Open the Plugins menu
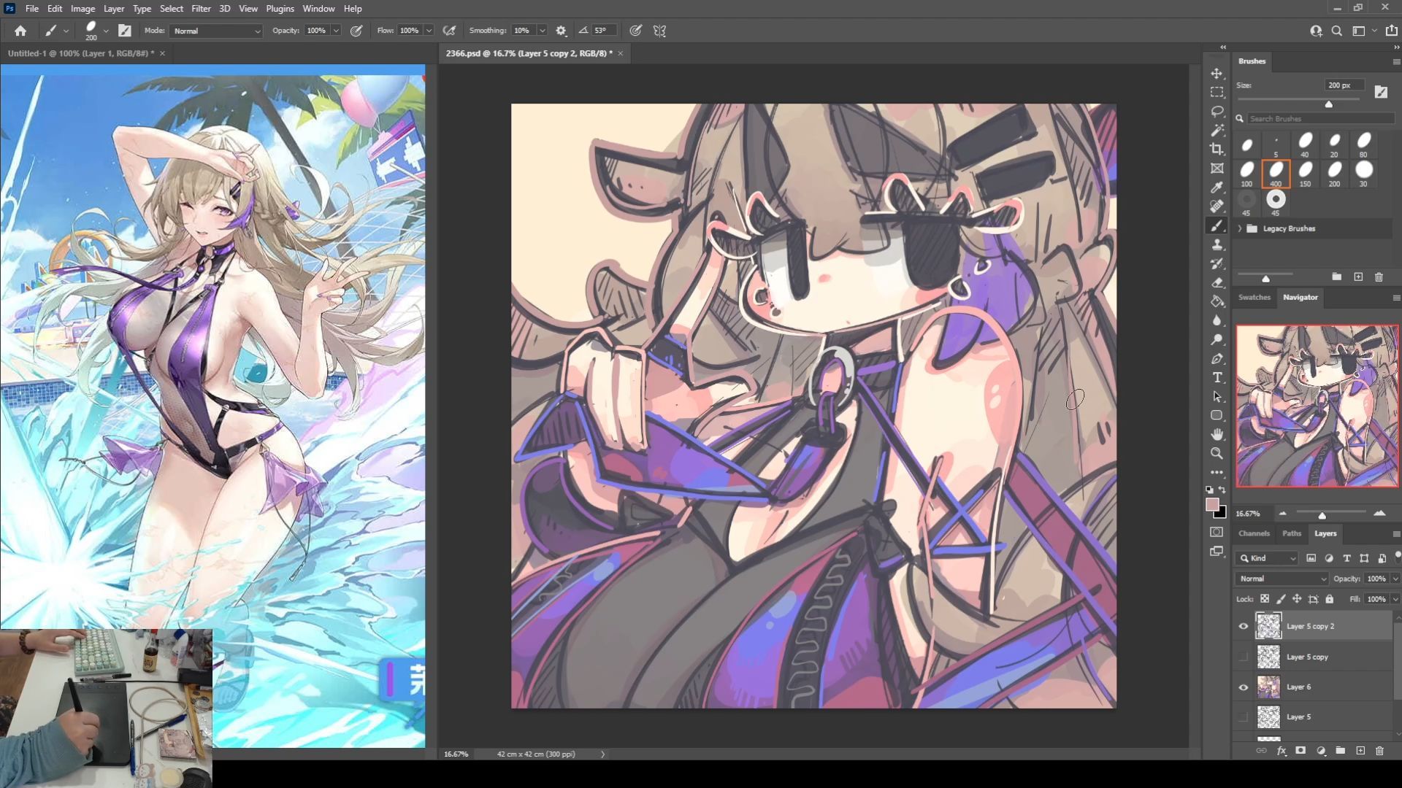The width and height of the screenshot is (1402, 788). point(280,9)
